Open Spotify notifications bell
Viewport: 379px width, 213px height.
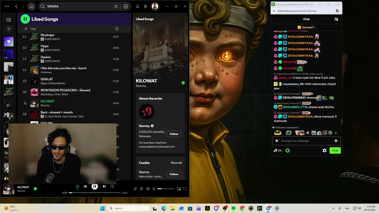coord(137,6)
